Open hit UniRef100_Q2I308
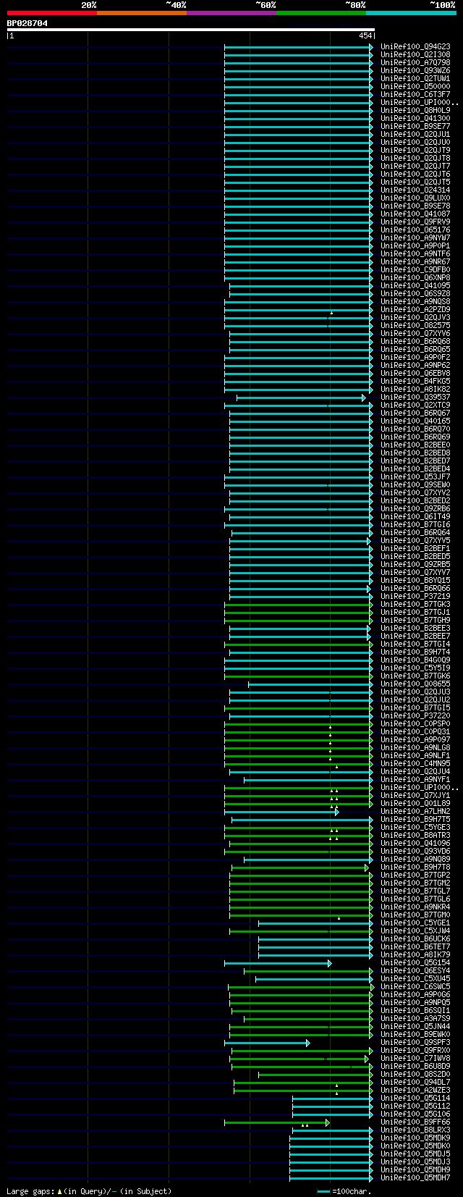Screen dimensions: 463x1197 pos(415,55)
